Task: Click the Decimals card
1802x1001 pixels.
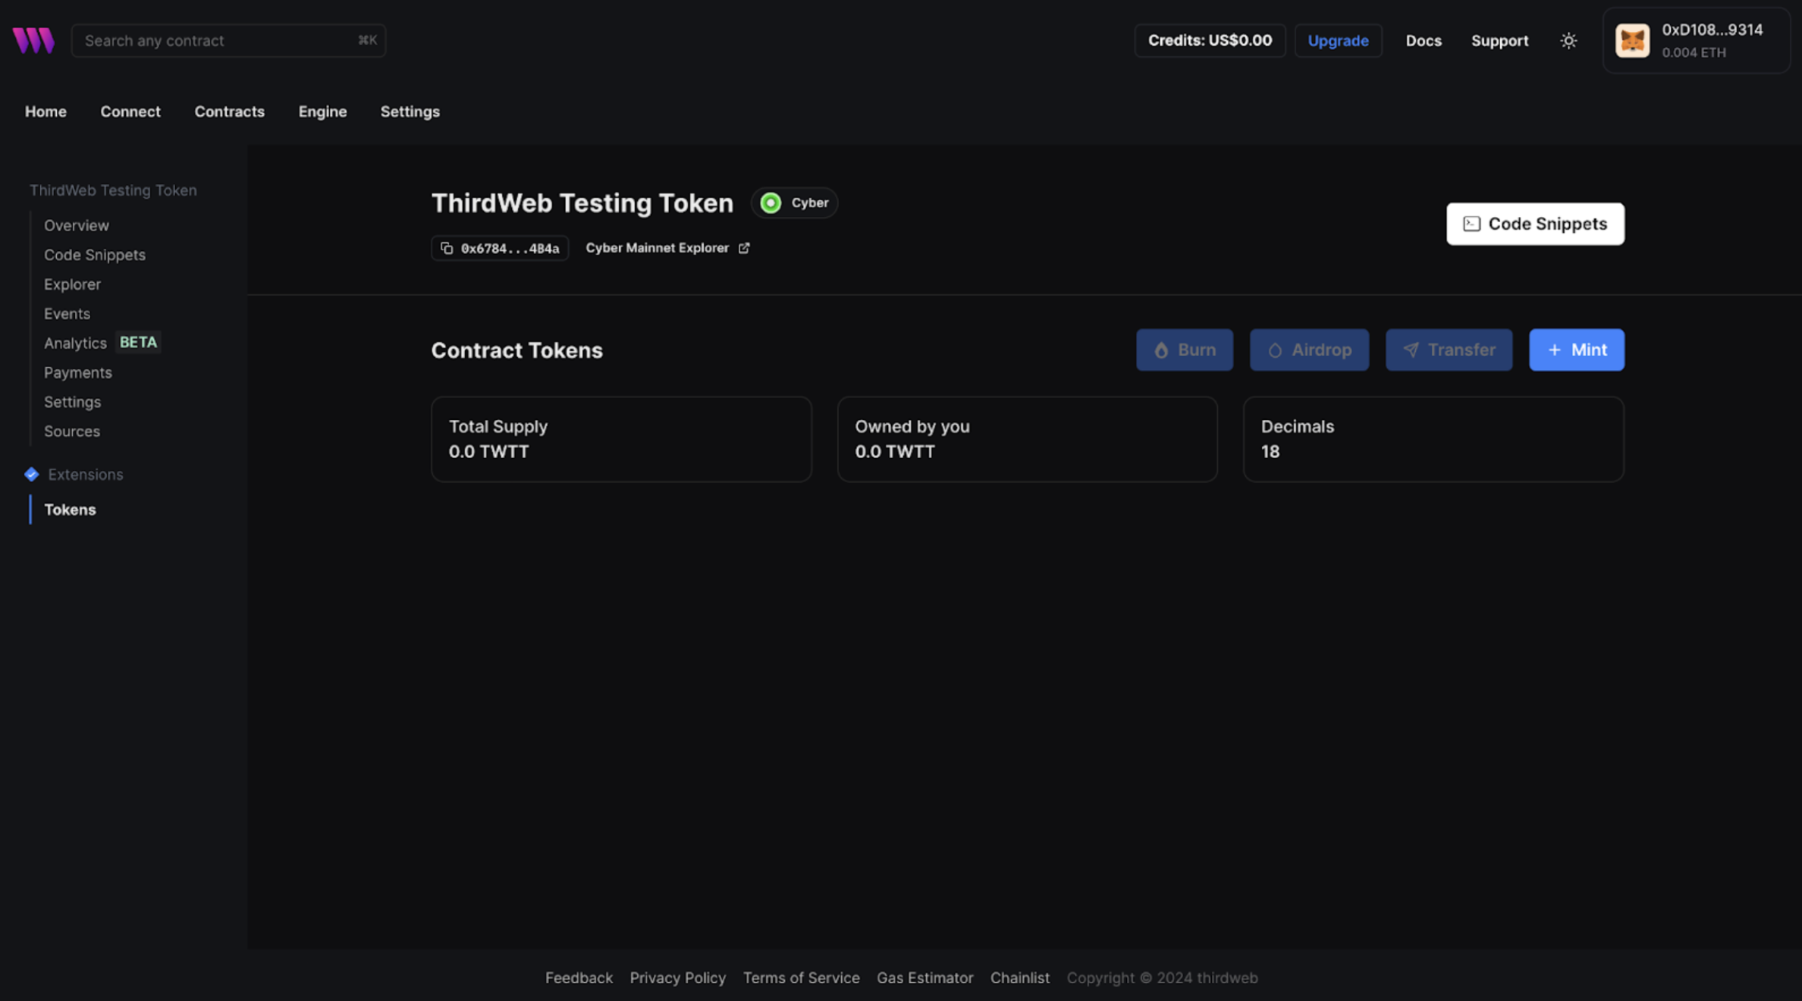Action: coord(1433,439)
